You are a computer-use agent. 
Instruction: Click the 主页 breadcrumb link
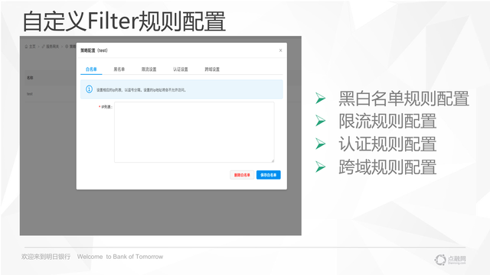(x=32, y=47)
